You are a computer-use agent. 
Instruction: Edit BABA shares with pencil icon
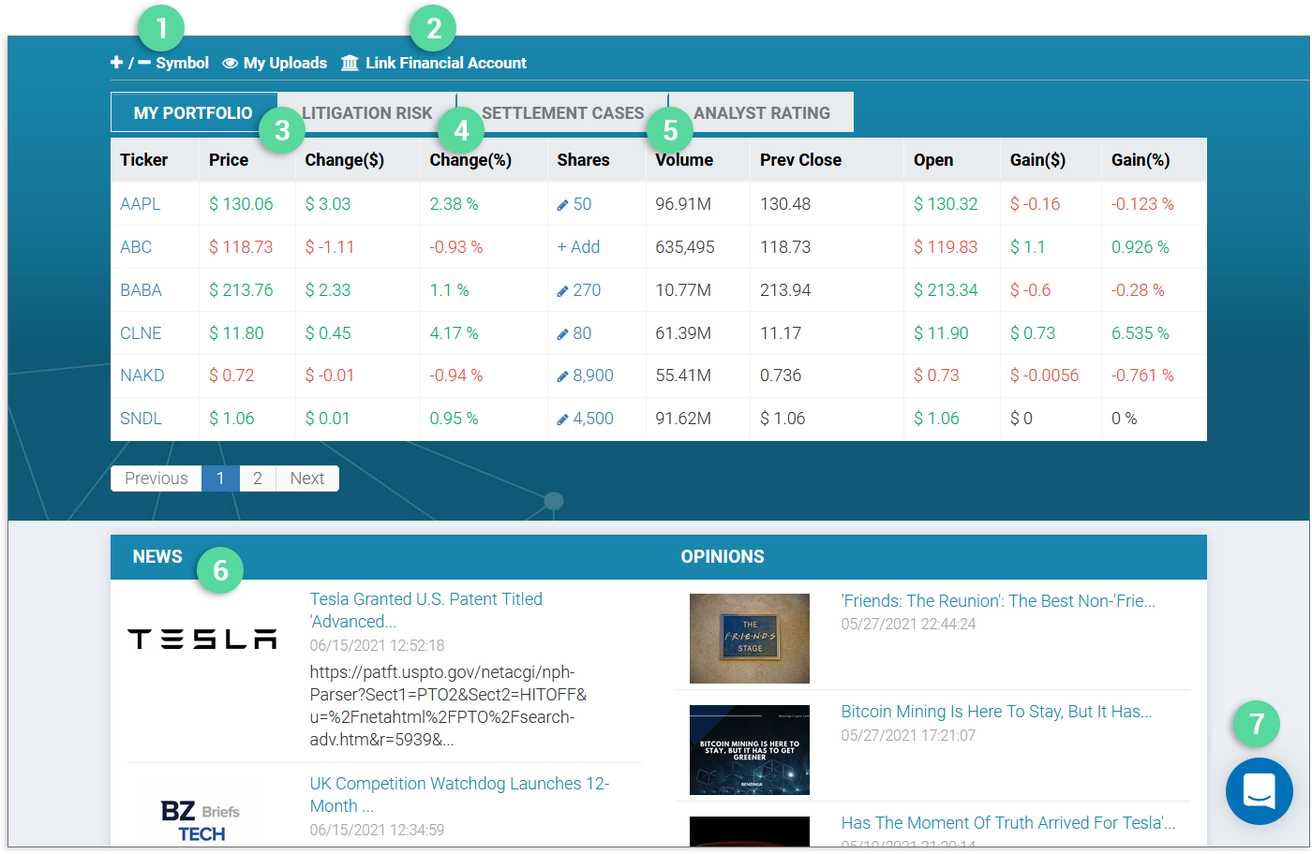tap(562, 291)
